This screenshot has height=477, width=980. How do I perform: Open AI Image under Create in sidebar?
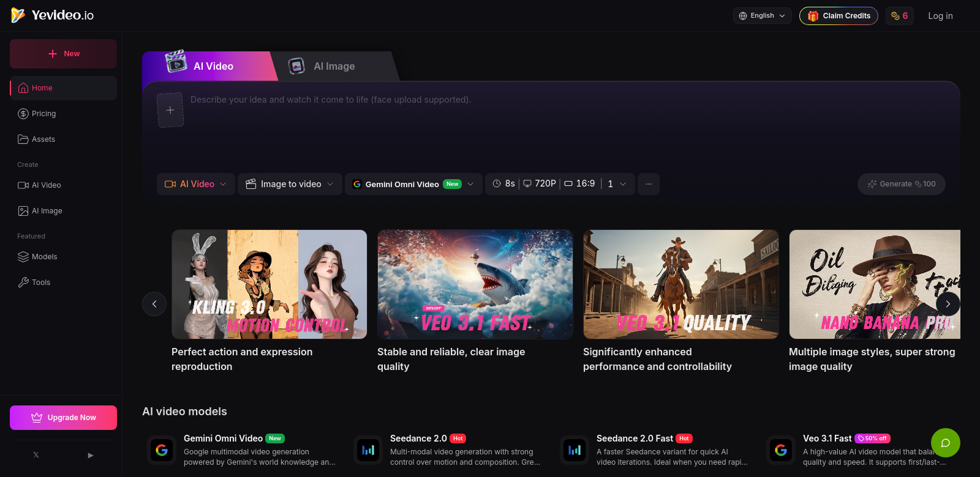pos(63,211)
